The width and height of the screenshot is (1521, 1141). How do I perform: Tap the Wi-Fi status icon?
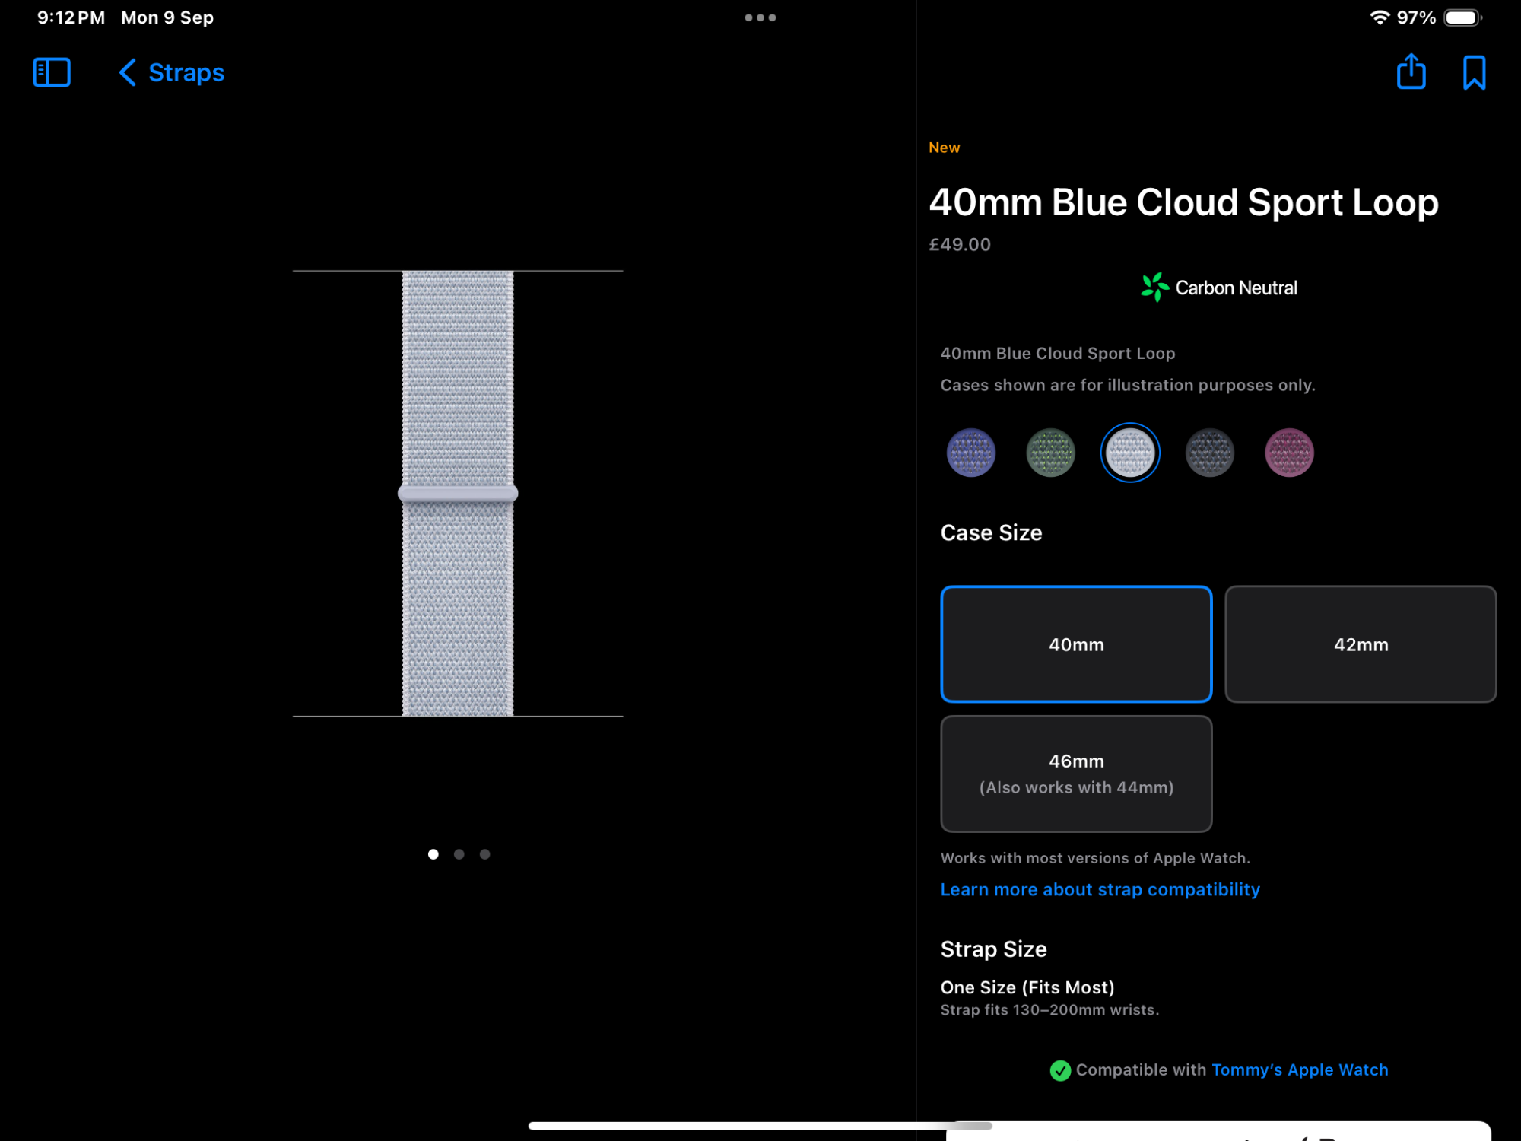pos(1379,17)
